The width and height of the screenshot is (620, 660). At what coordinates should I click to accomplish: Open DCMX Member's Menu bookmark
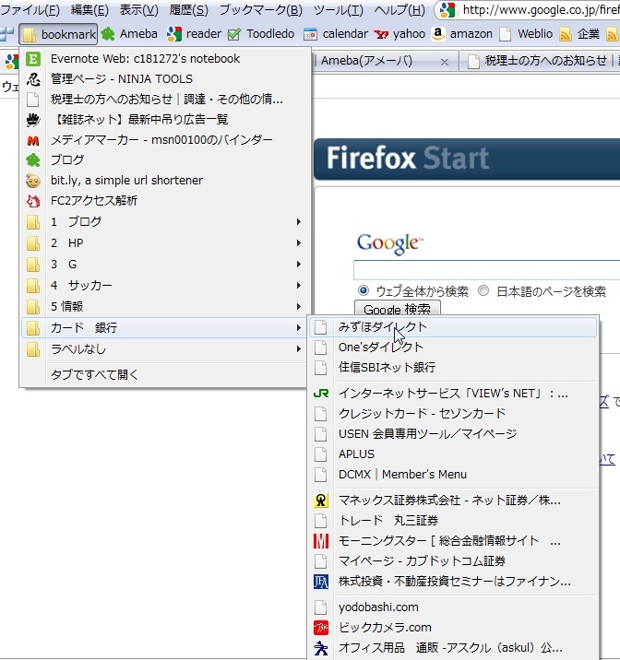click(453, 475)
